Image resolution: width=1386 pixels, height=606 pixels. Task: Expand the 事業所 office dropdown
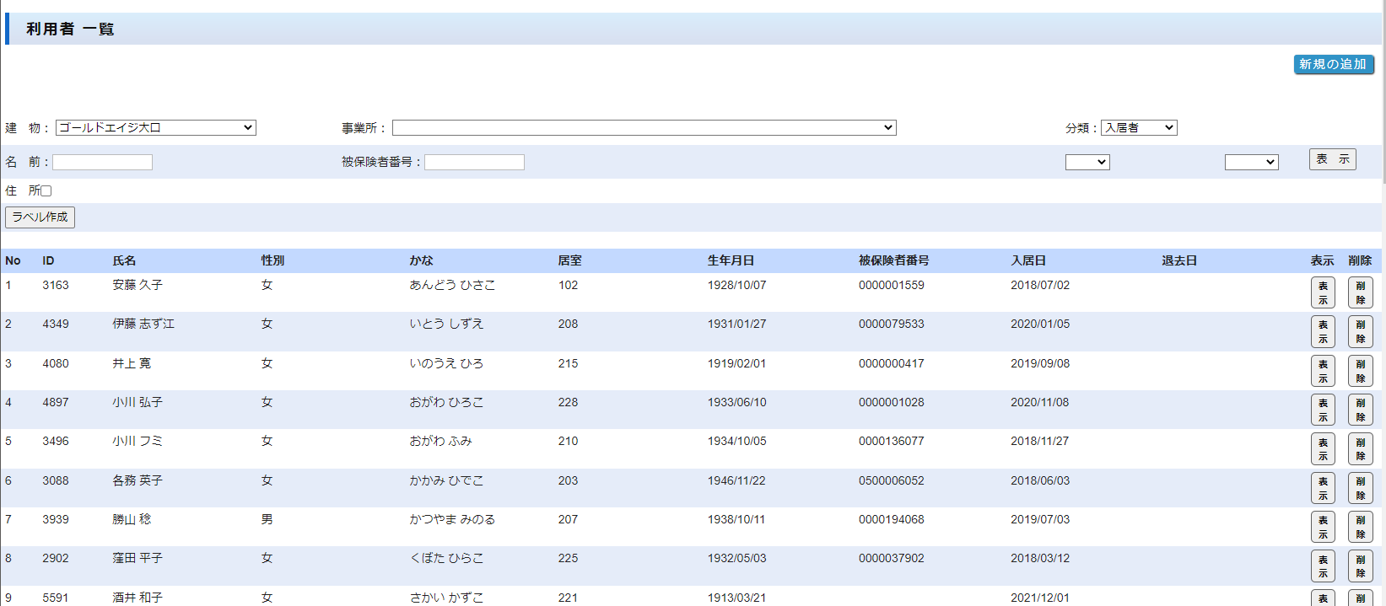coord(644,128)
